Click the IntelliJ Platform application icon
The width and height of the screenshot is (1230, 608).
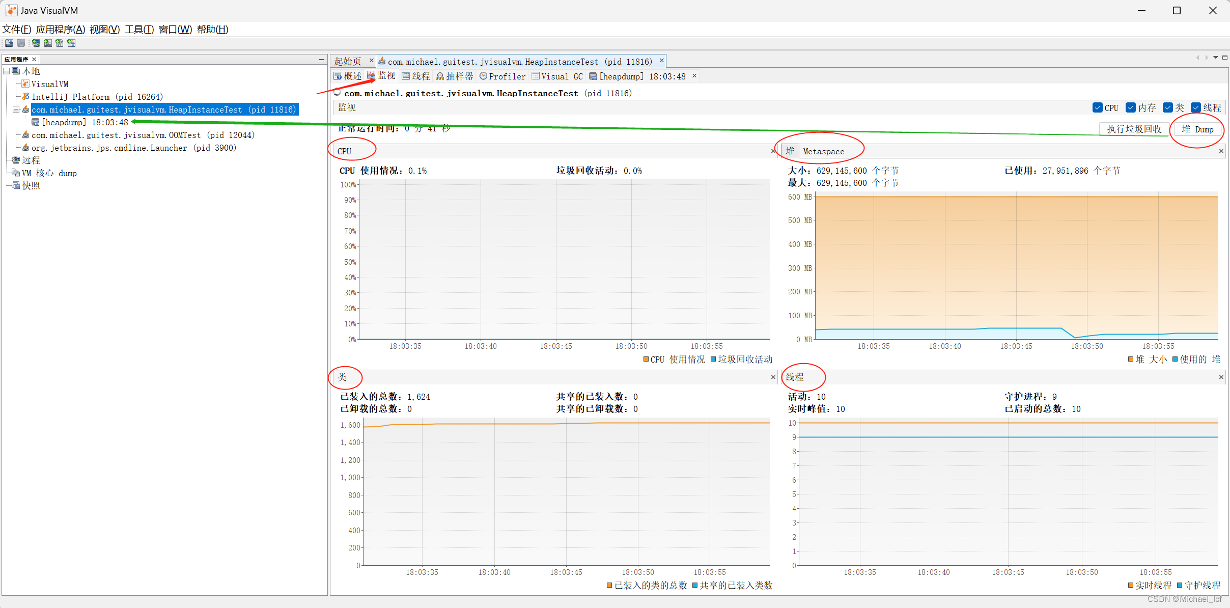pos(25,97)
